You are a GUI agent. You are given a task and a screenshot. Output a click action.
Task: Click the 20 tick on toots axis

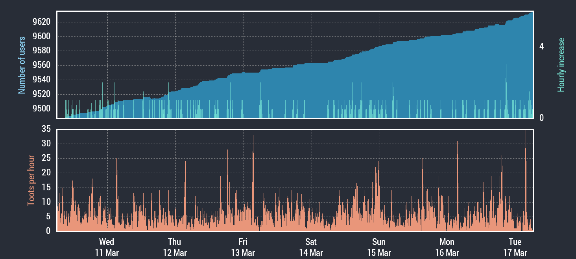[x=46, y=173]
